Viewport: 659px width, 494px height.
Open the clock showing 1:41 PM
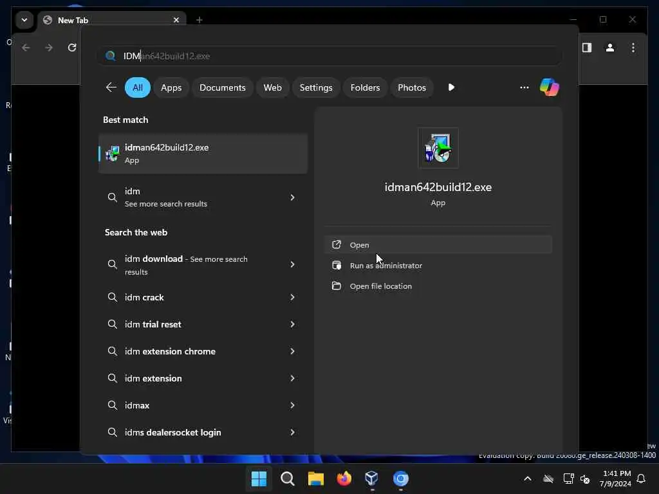point(616,479)
